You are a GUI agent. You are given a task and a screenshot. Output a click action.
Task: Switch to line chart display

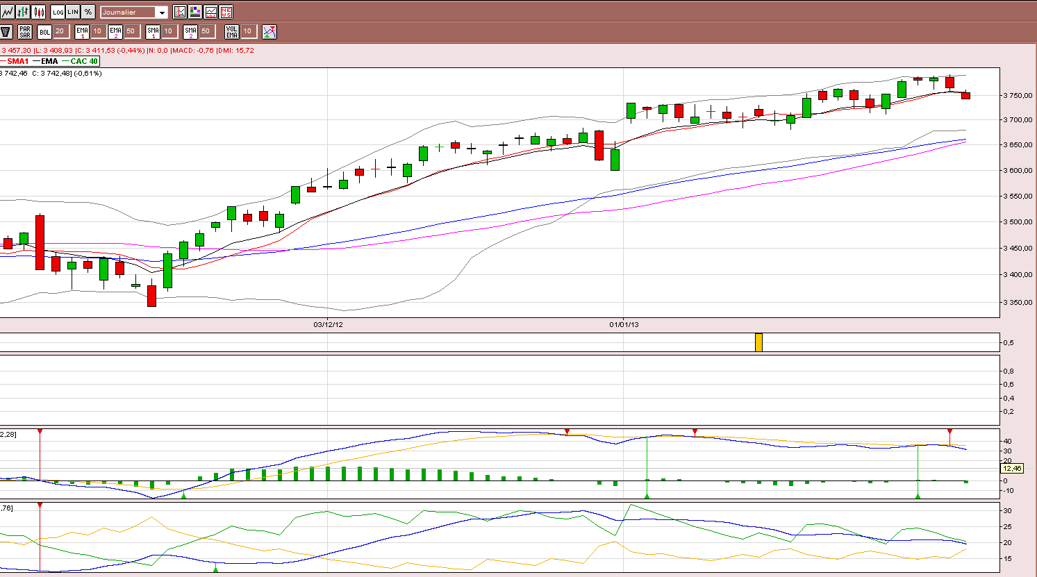click(x=8, y=12)
